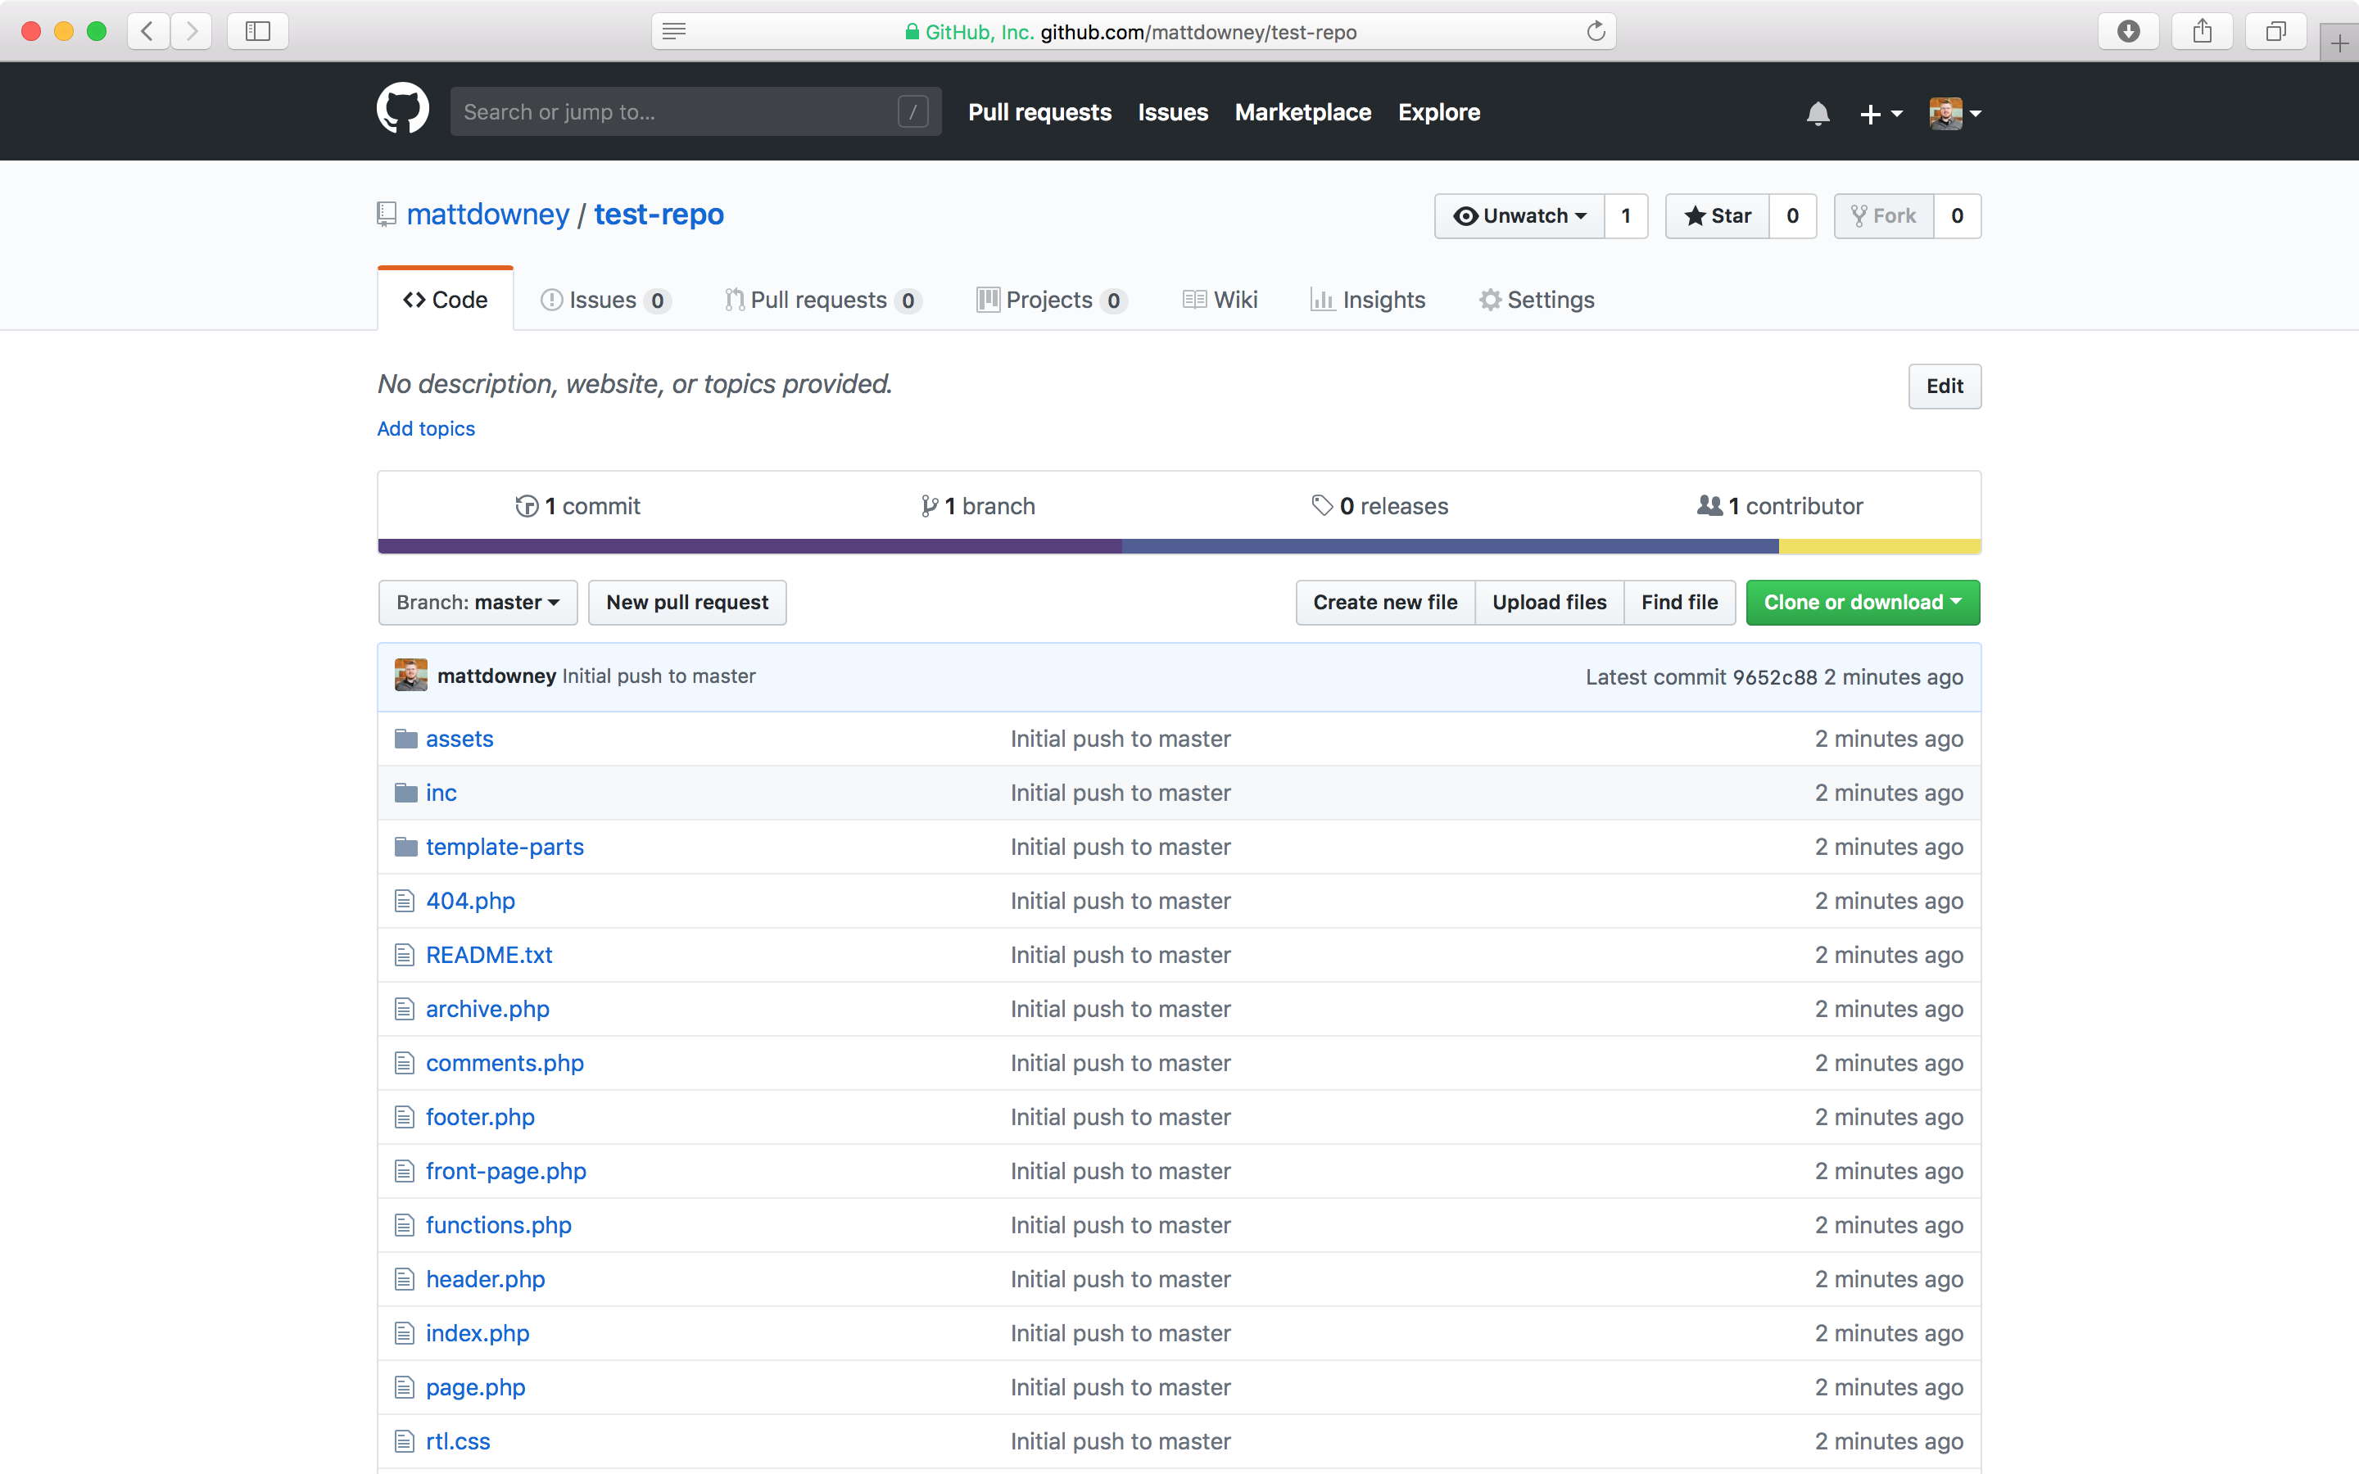Click the user avatar account toggle
Screen dimensions: 2359x1474
[1949, 112]
